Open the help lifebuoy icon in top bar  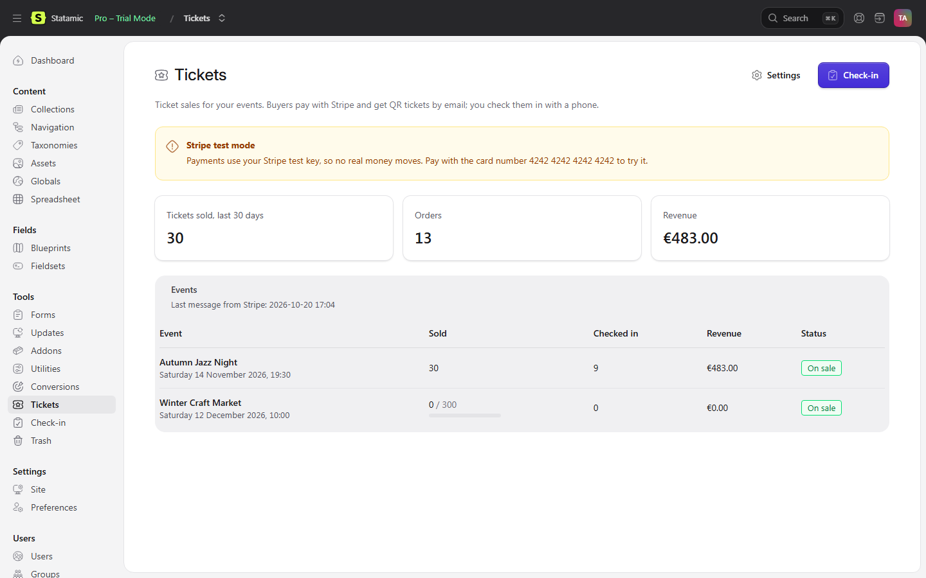click(x=859, y=18)
